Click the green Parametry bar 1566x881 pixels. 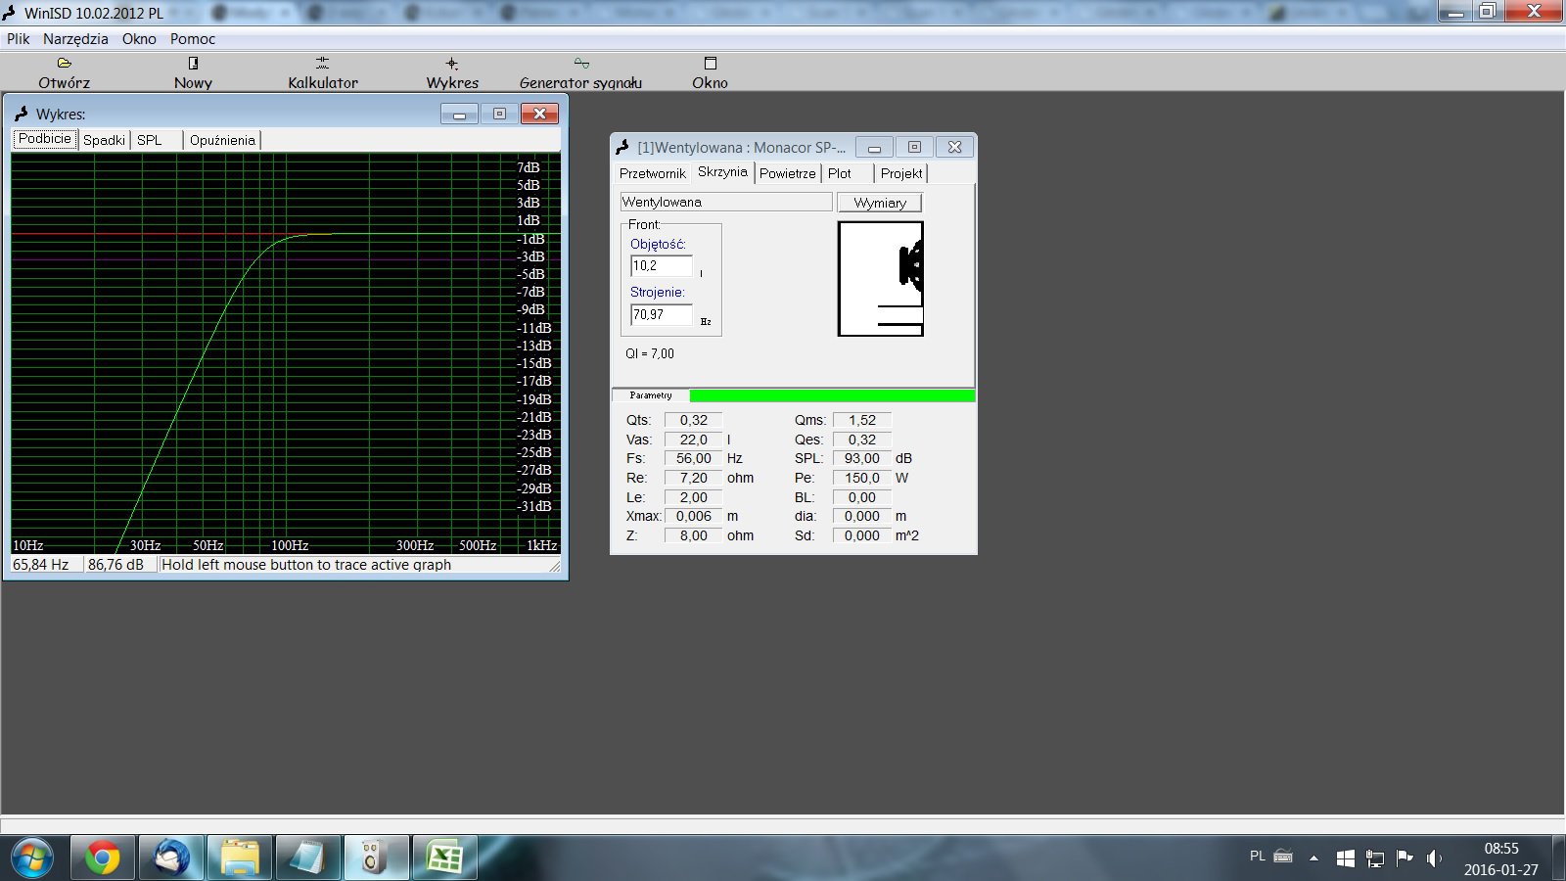pyautogui.click(x=831, y=395)
